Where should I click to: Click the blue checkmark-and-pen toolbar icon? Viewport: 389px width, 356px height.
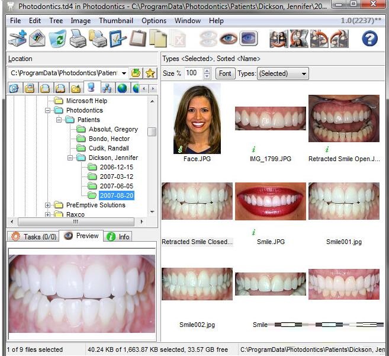(x=118, y=39)
